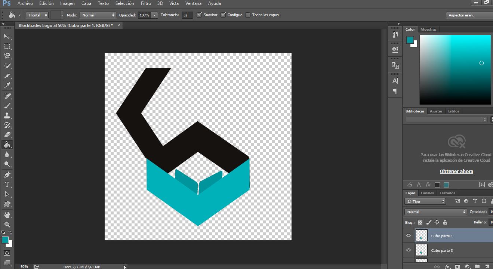The image size is (493, 269).
Task: Open the Properties panel icon
Action: pos(395,49)
